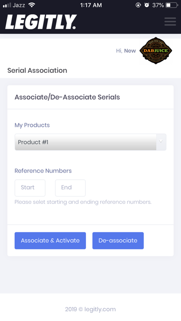The height and width of the screenshot is (321, 181).
Task: Tap the Hi, New greeting
Action: tap(126, 51)
